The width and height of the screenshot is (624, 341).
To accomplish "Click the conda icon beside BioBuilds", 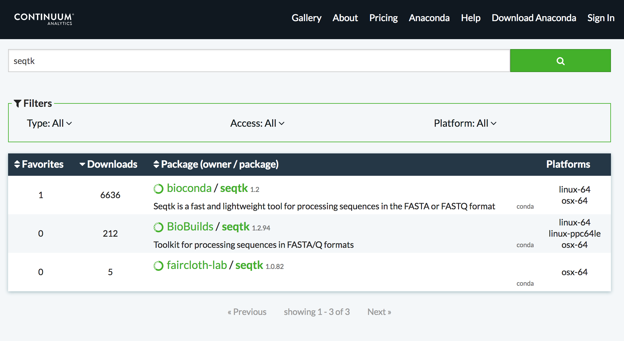I will 158,227.
